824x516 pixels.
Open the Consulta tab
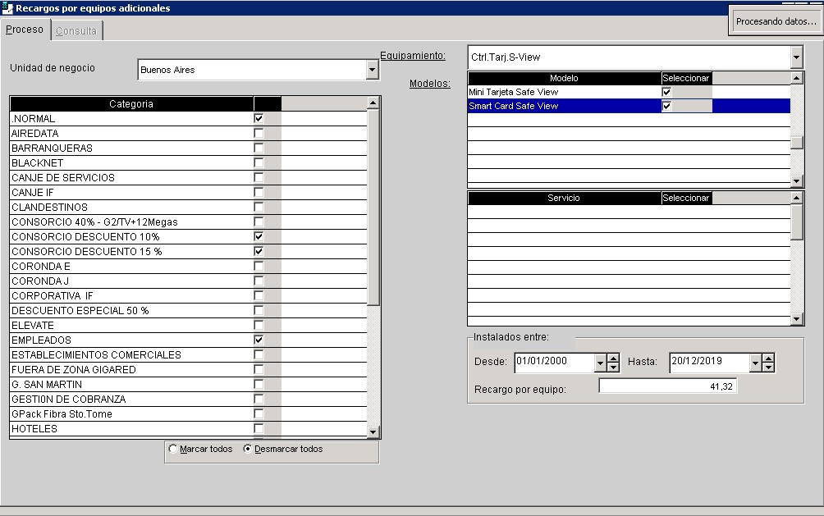[x=76, y=31]
